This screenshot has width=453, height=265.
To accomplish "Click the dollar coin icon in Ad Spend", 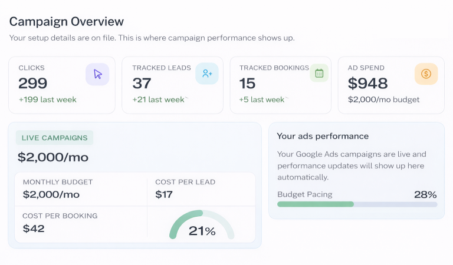I will click(x=426, y=74).
